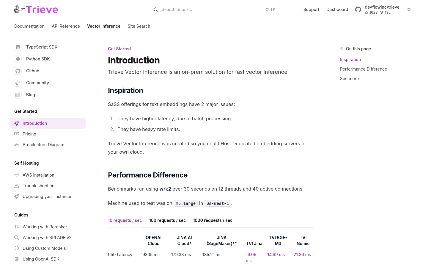Open Pricing page via its money icon
Image resolution: width=428 pixels, height=268 pixels.
point(17,134)
